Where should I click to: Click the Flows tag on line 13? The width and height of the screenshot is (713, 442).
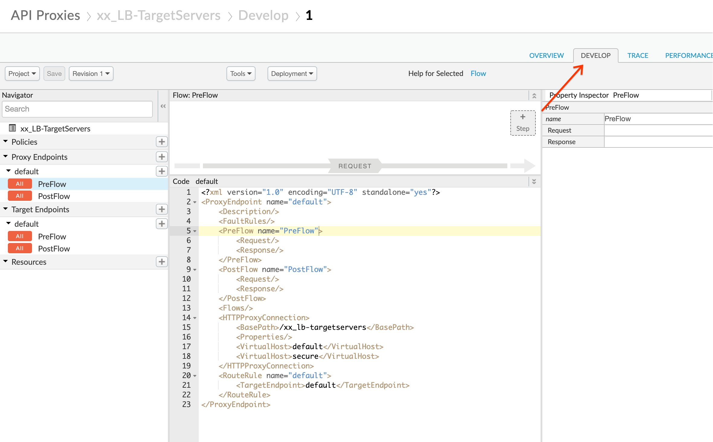[x=236, y=308]
